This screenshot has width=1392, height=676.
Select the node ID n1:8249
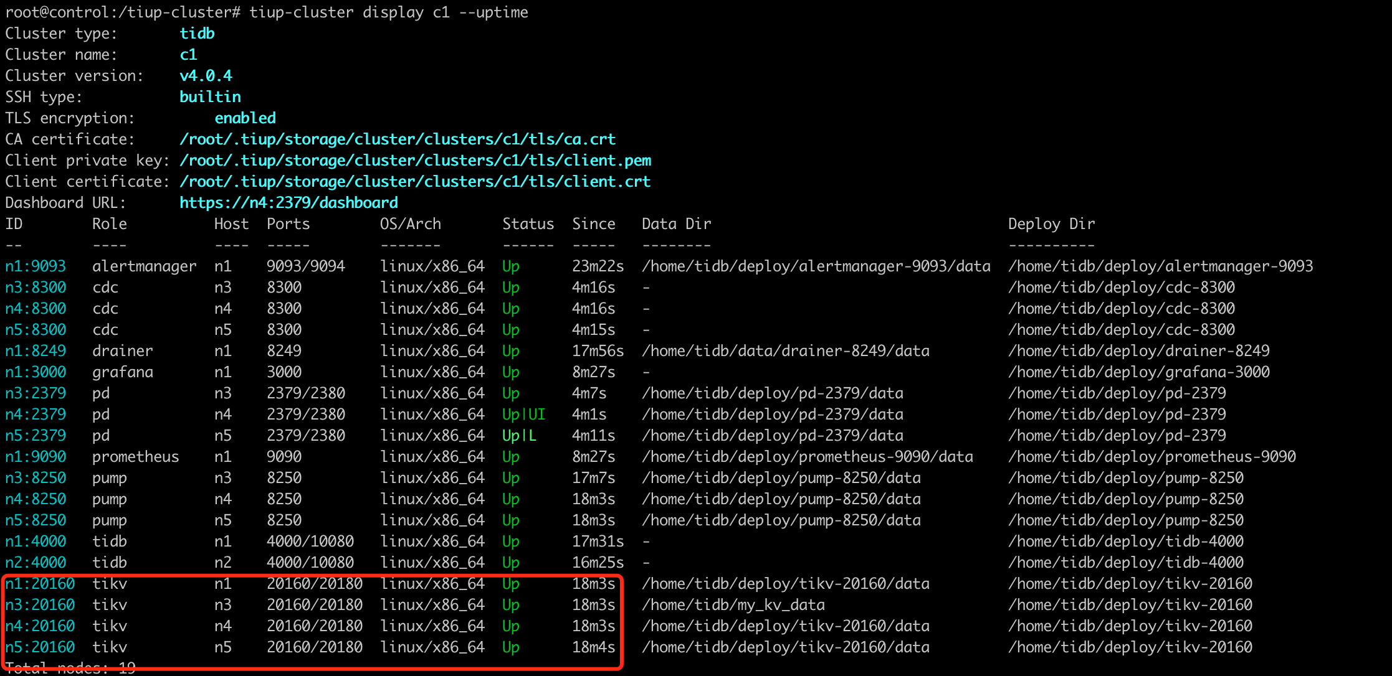(36, 351)
